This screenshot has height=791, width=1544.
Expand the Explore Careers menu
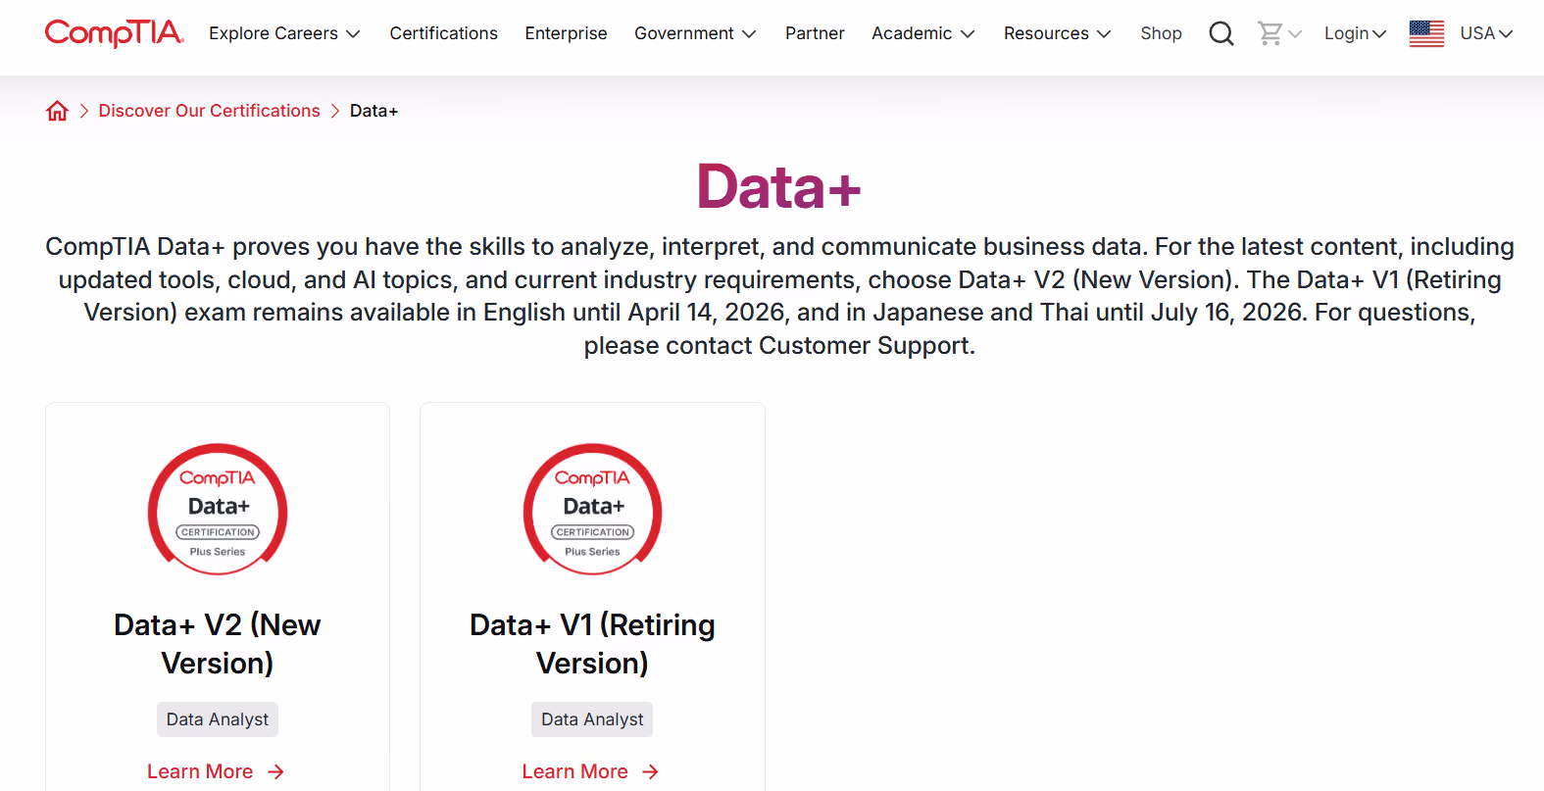[x=284, y=33]
